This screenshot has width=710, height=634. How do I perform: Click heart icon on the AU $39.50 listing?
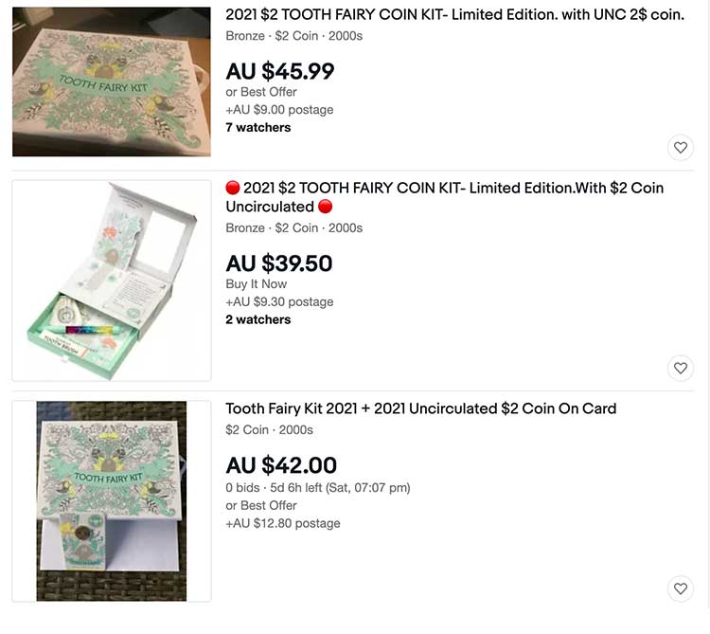680,368
